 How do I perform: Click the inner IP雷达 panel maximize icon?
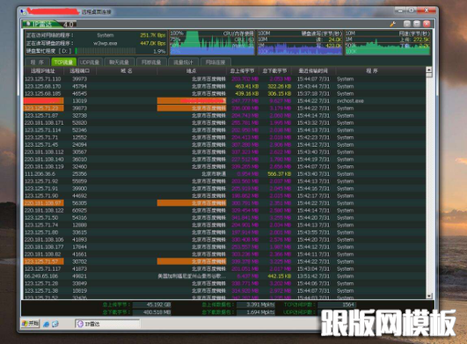[x=417, y=24]
